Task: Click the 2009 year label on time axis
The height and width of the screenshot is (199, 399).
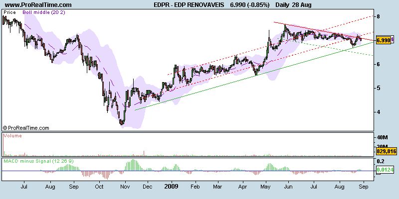Action: (x=171, y=186)
